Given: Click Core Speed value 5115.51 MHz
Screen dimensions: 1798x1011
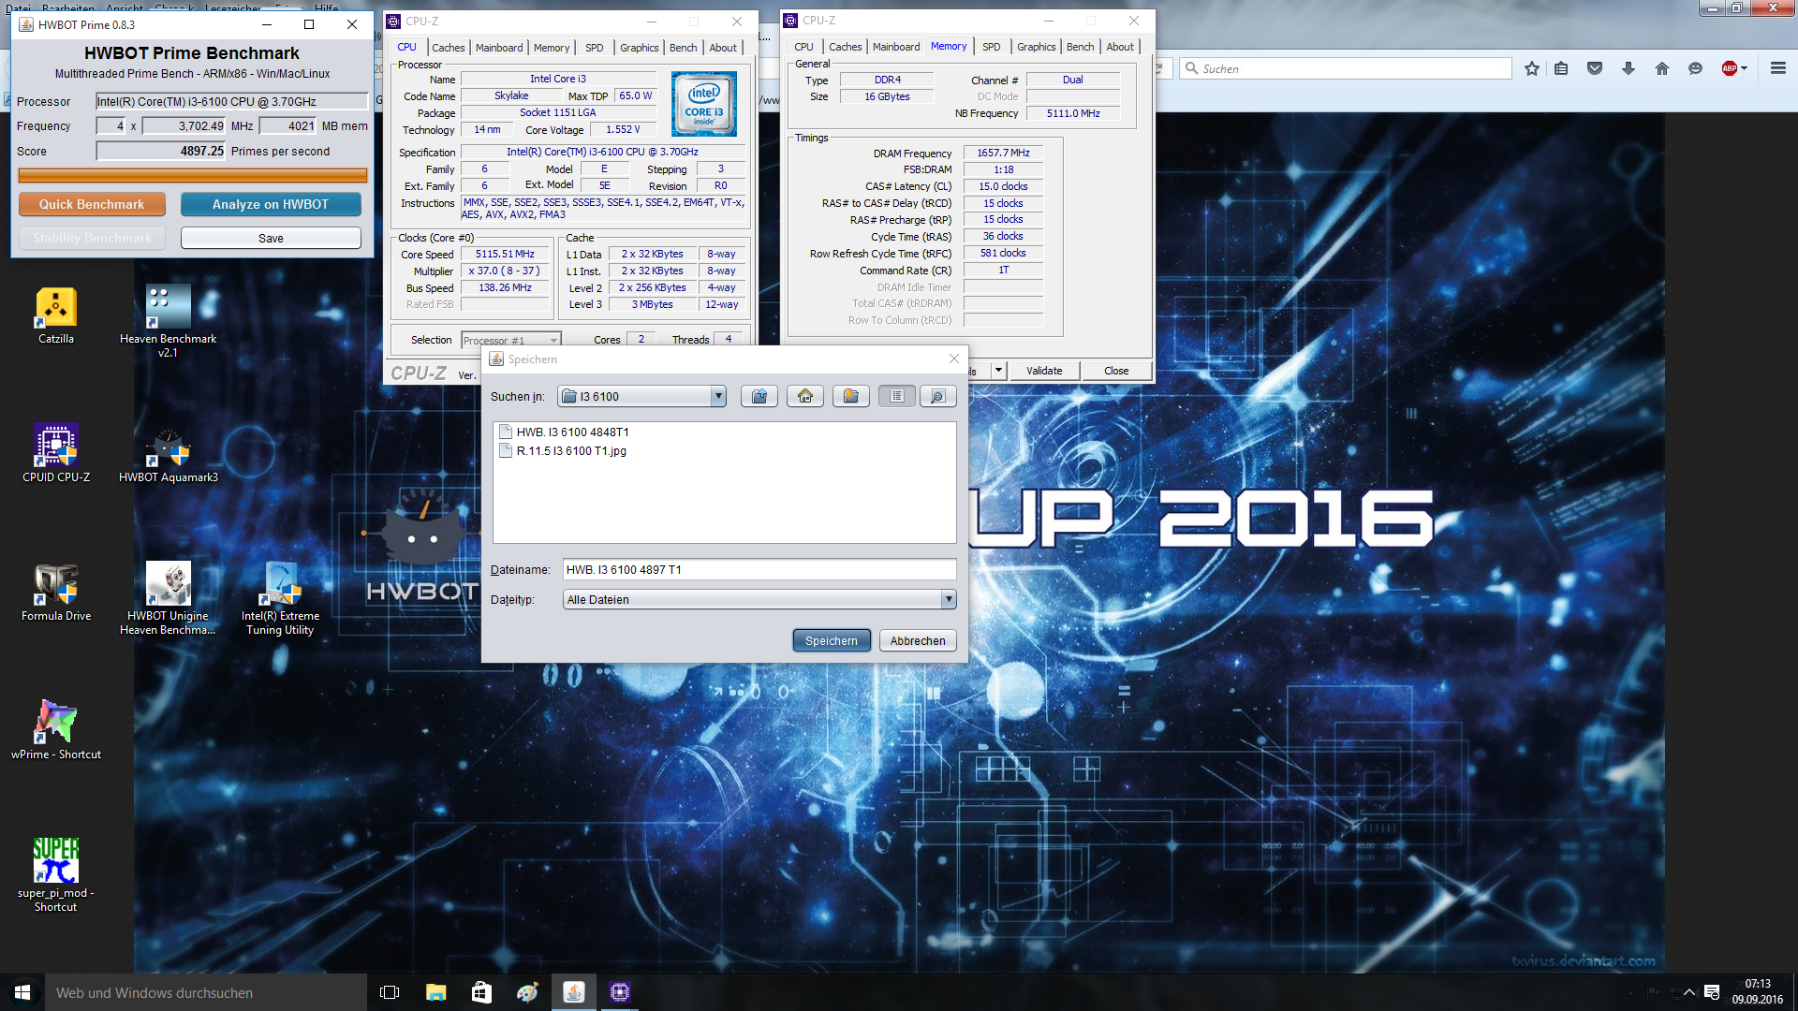Looking at the screenshot, I should [505, 254].
